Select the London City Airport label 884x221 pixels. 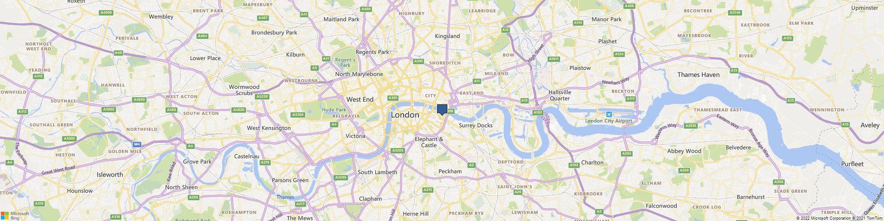pyautogui.click(x=609, y=121)
